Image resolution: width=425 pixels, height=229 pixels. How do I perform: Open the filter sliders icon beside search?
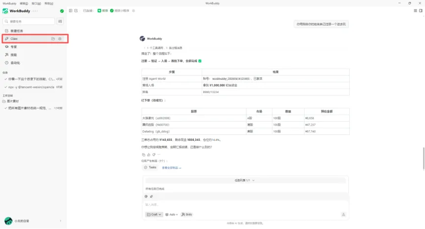click(60, 21)
